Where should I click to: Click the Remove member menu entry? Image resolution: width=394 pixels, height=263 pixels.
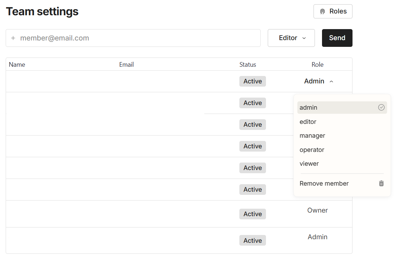[x=324, y=183]
